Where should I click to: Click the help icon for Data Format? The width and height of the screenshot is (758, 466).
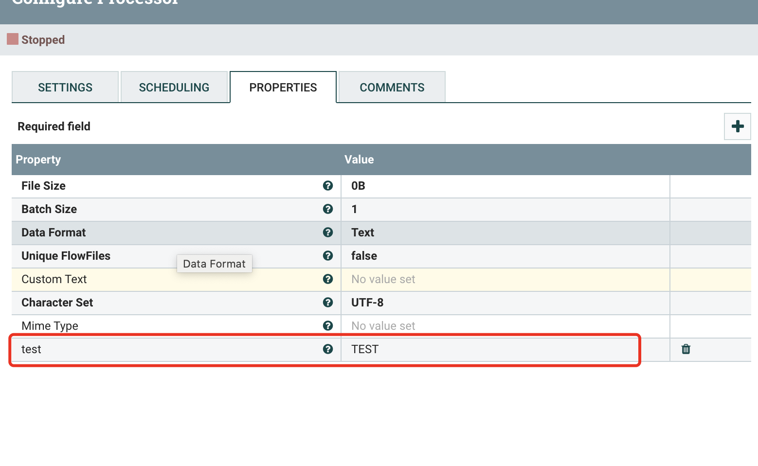[328, 233]
